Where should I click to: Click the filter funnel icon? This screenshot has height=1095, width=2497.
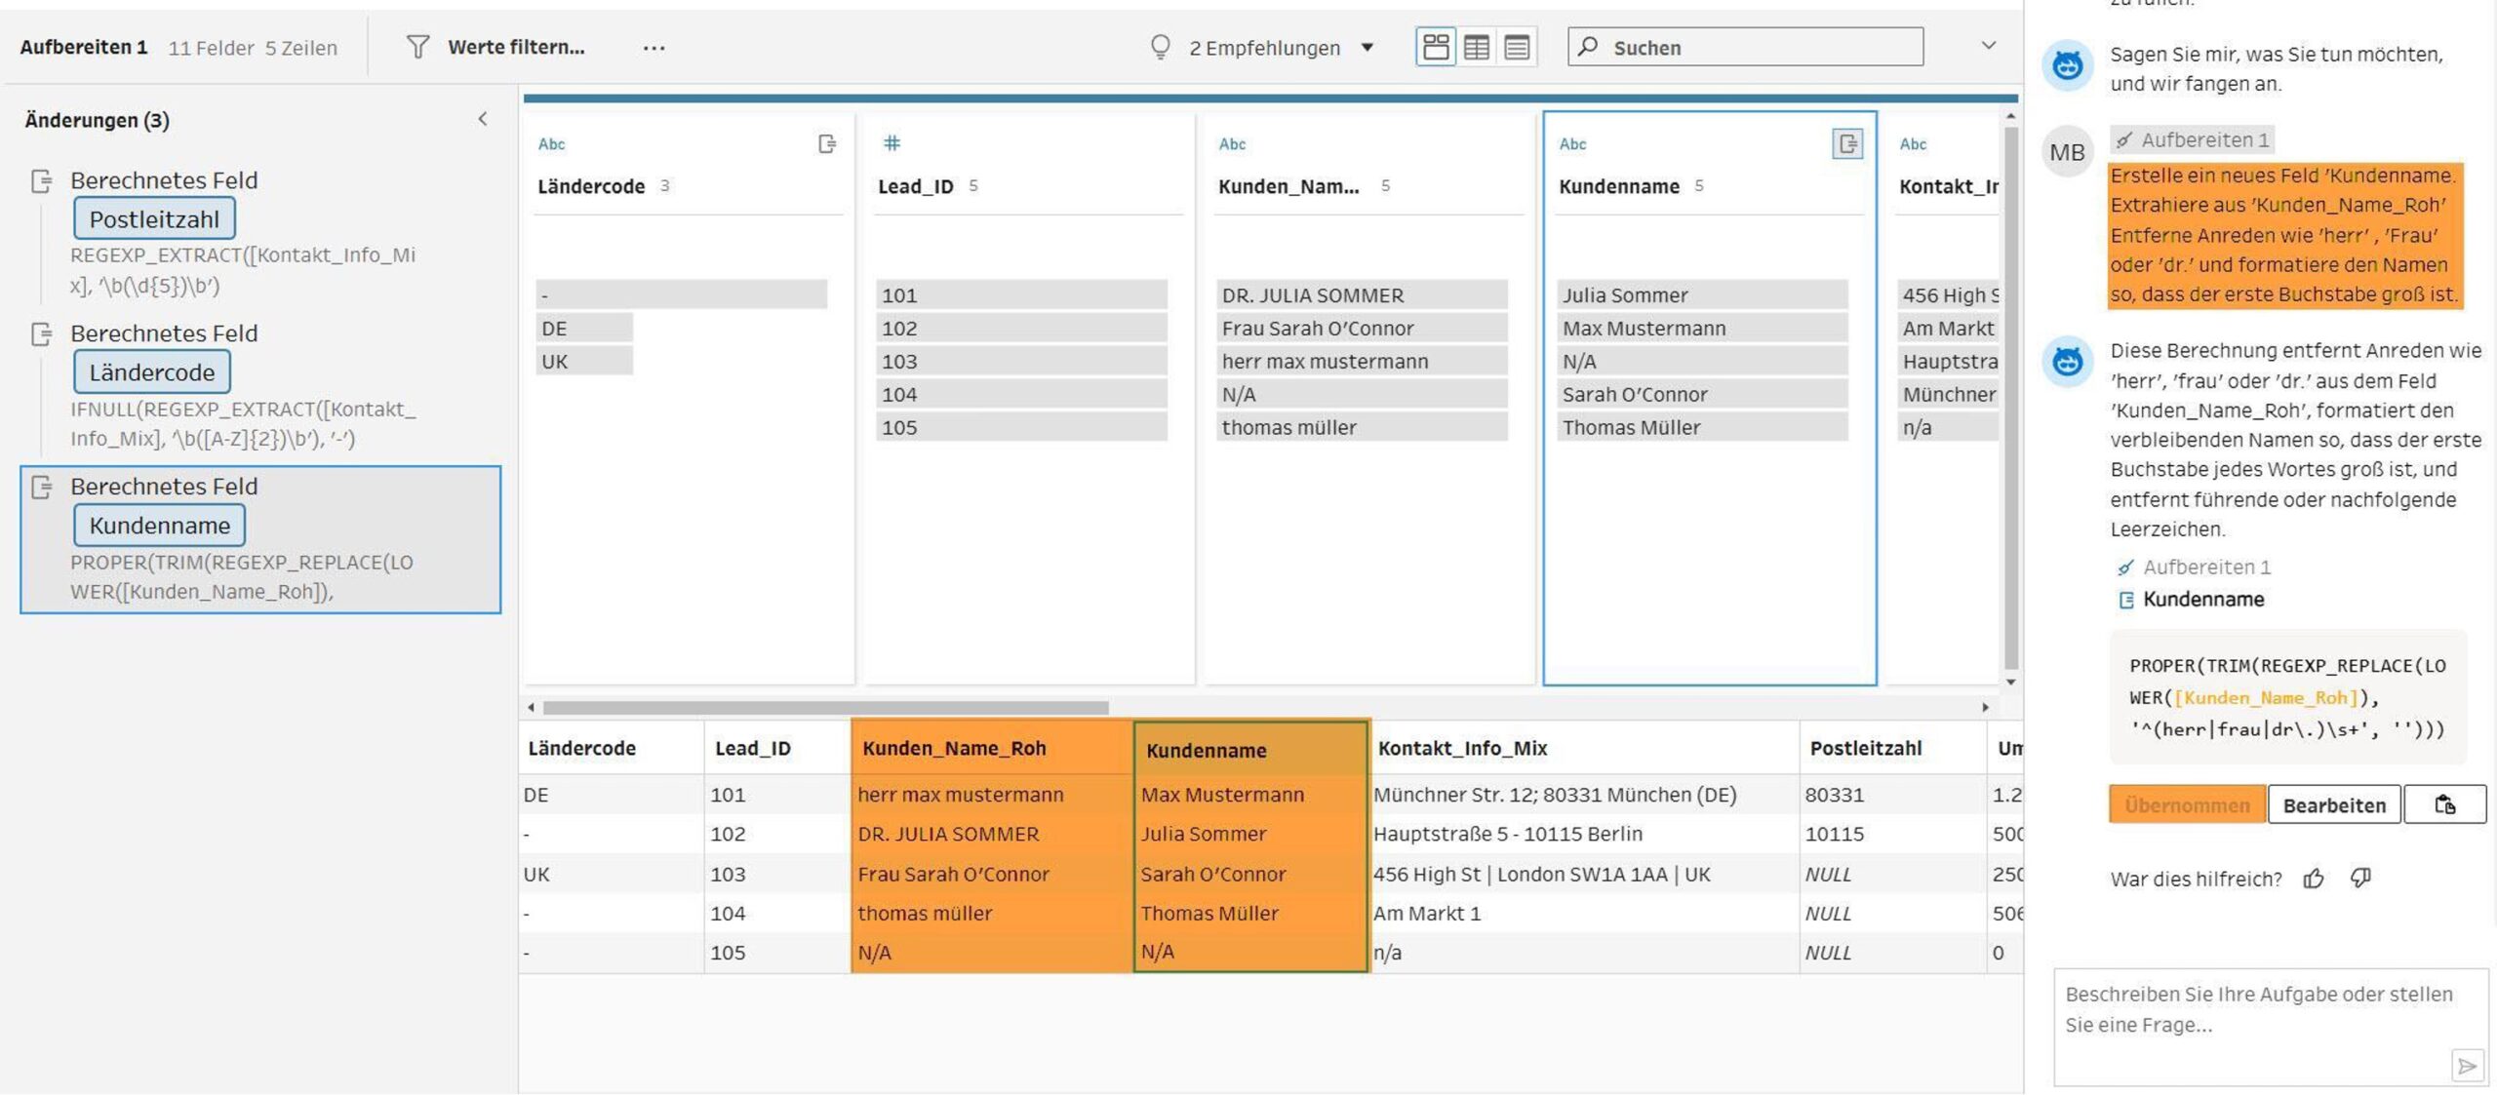coord(417,47)
